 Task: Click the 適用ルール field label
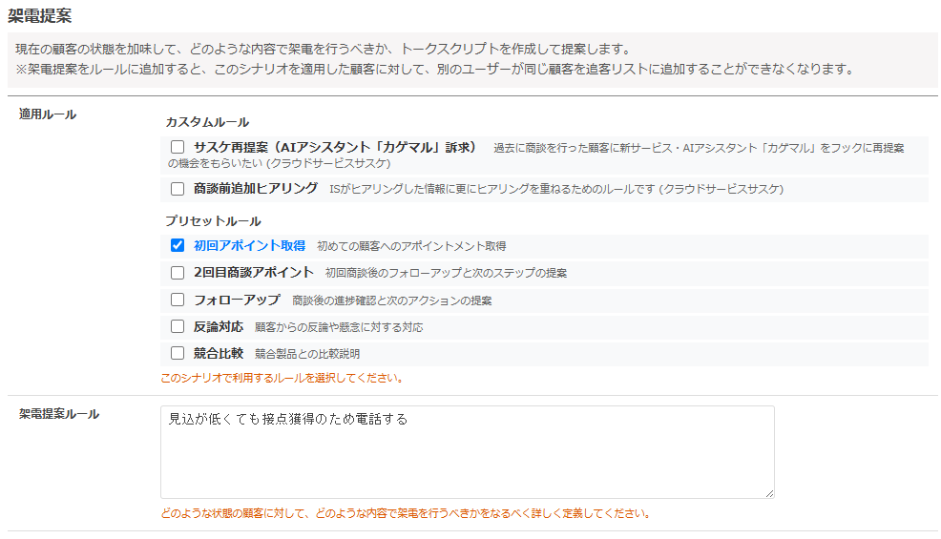(48, 114)
